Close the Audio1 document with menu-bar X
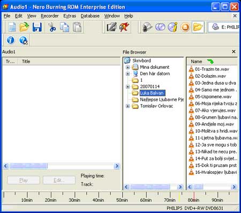The width and height of the screenshot is (241, 213). pyautogui.click(x=235, y=16)
